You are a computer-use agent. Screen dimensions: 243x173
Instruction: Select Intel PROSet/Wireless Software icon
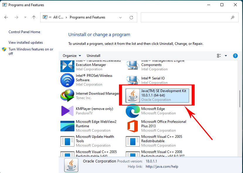(x=67, y=80)
